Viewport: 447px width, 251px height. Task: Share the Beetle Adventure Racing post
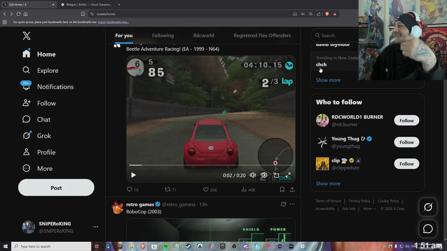[292, 190]
